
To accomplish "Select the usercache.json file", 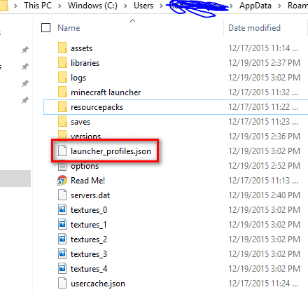I will coord(98,284).
